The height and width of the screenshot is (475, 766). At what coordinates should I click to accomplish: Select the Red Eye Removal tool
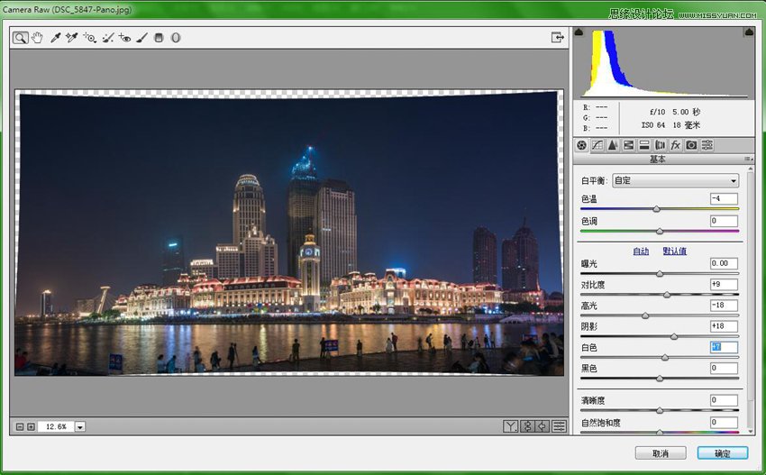124,38
